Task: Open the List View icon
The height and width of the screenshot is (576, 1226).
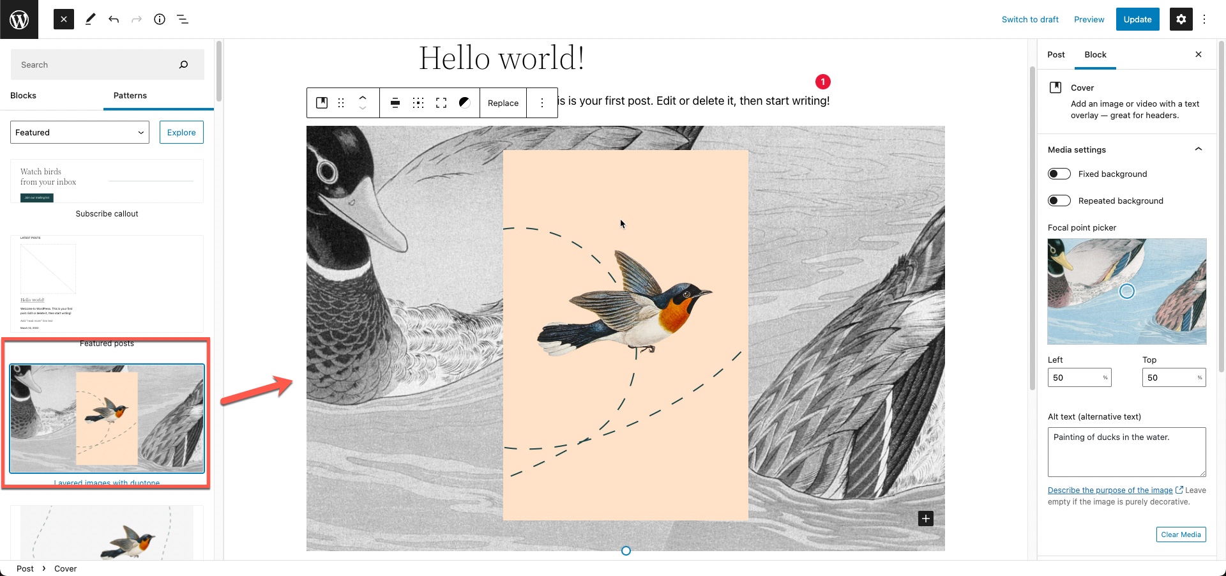Action: [183, 19]
